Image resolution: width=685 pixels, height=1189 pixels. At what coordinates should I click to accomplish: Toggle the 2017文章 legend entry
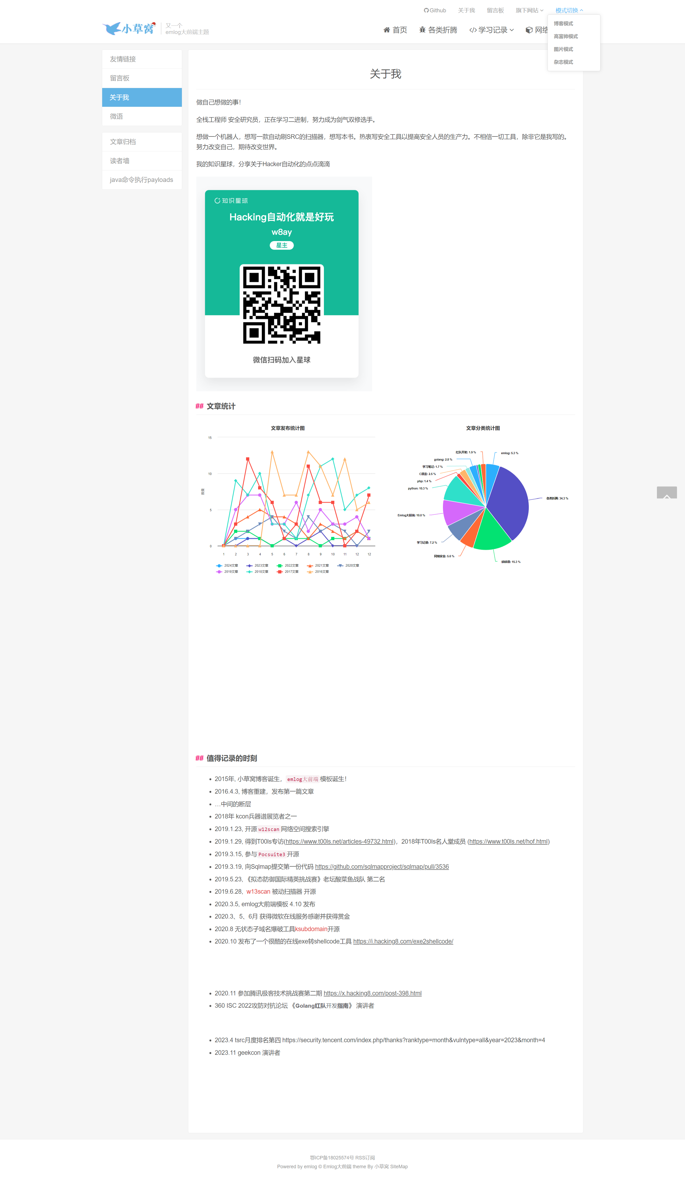click(x=288, y=572)
